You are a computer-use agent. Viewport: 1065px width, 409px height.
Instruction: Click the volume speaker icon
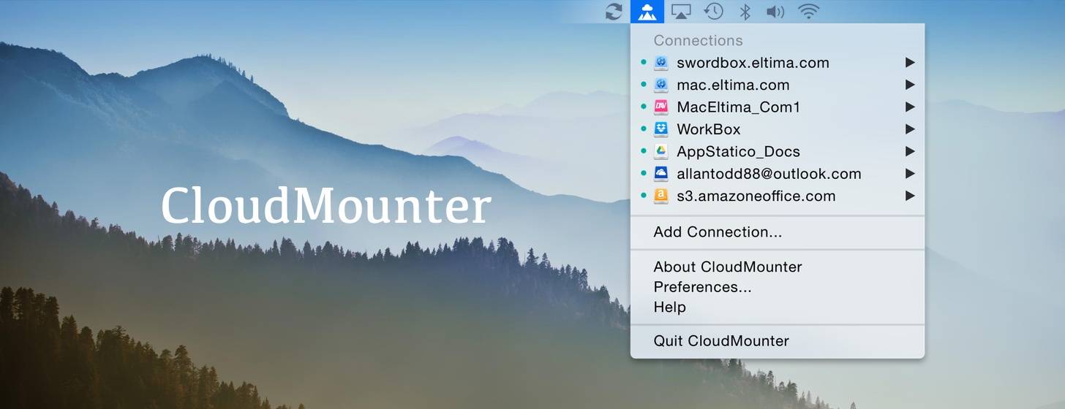click(x=775, y=12)
